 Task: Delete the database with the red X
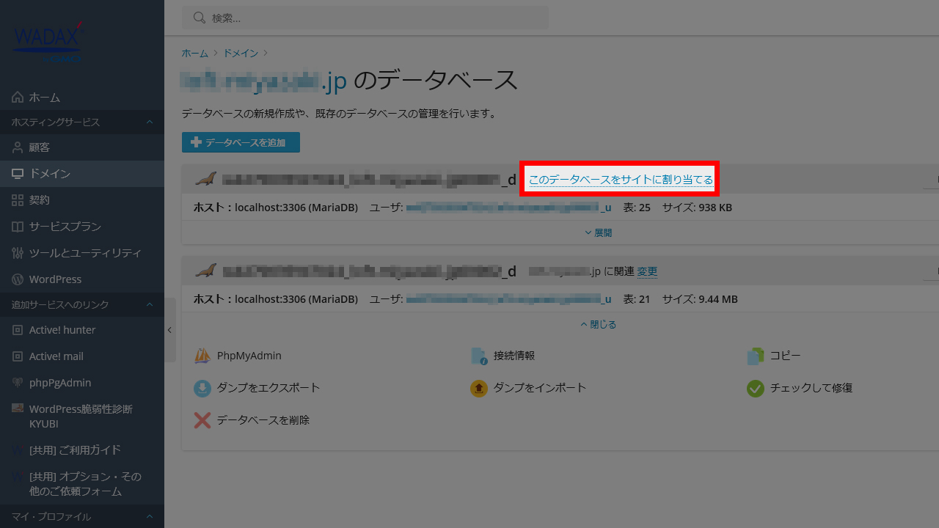263,419
